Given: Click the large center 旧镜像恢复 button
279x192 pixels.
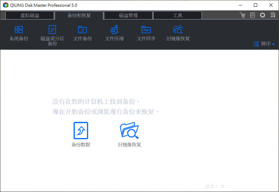Looking at the screenshot, I should (x=129, y=134).
